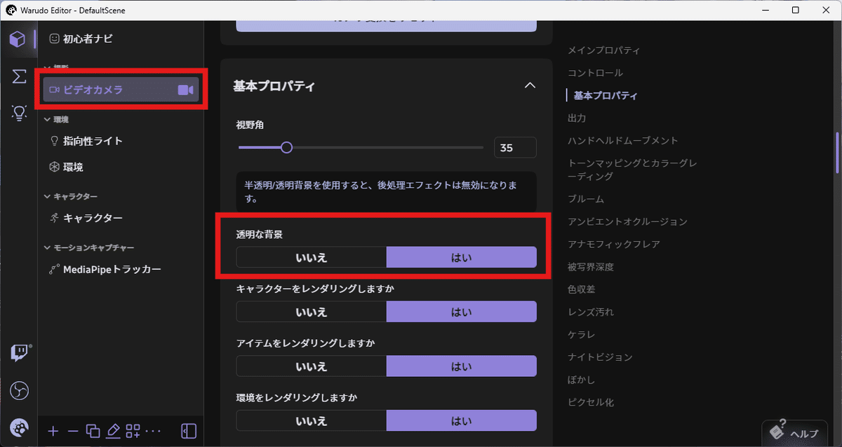Click the paw print settings icon

(19, 427)
